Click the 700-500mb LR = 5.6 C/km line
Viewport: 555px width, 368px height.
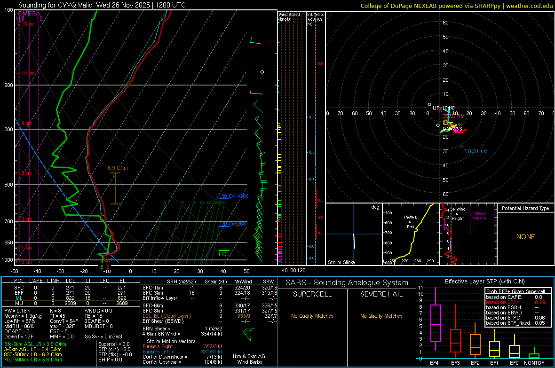[33, 360]
